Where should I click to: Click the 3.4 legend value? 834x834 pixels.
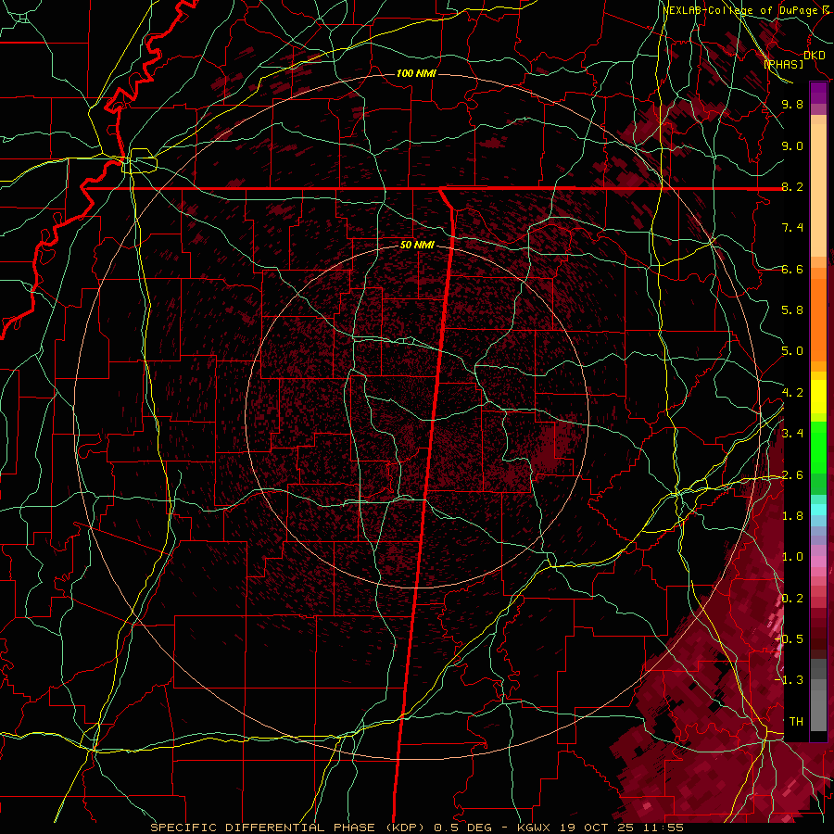pyautogui.click(x=792, y=434)
